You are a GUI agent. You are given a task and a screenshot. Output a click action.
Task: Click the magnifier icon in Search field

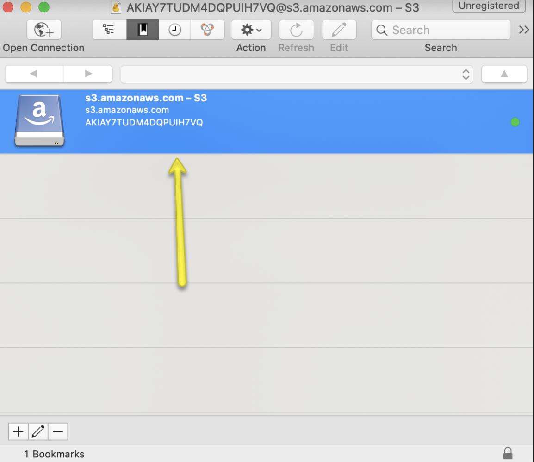[382, 31]
